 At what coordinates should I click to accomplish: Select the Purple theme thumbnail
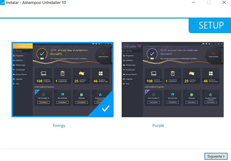[173, 79]
